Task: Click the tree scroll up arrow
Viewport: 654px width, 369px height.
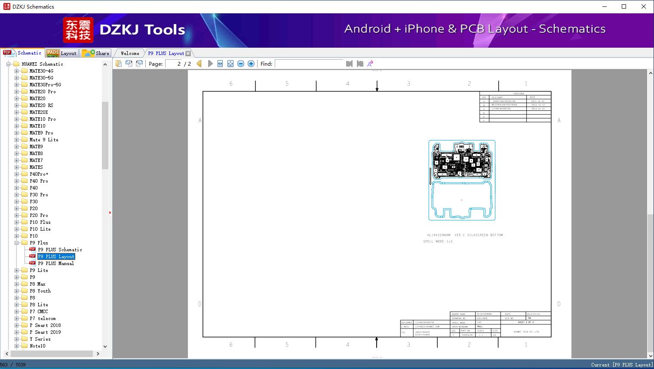Action: [x=105, y=64]
